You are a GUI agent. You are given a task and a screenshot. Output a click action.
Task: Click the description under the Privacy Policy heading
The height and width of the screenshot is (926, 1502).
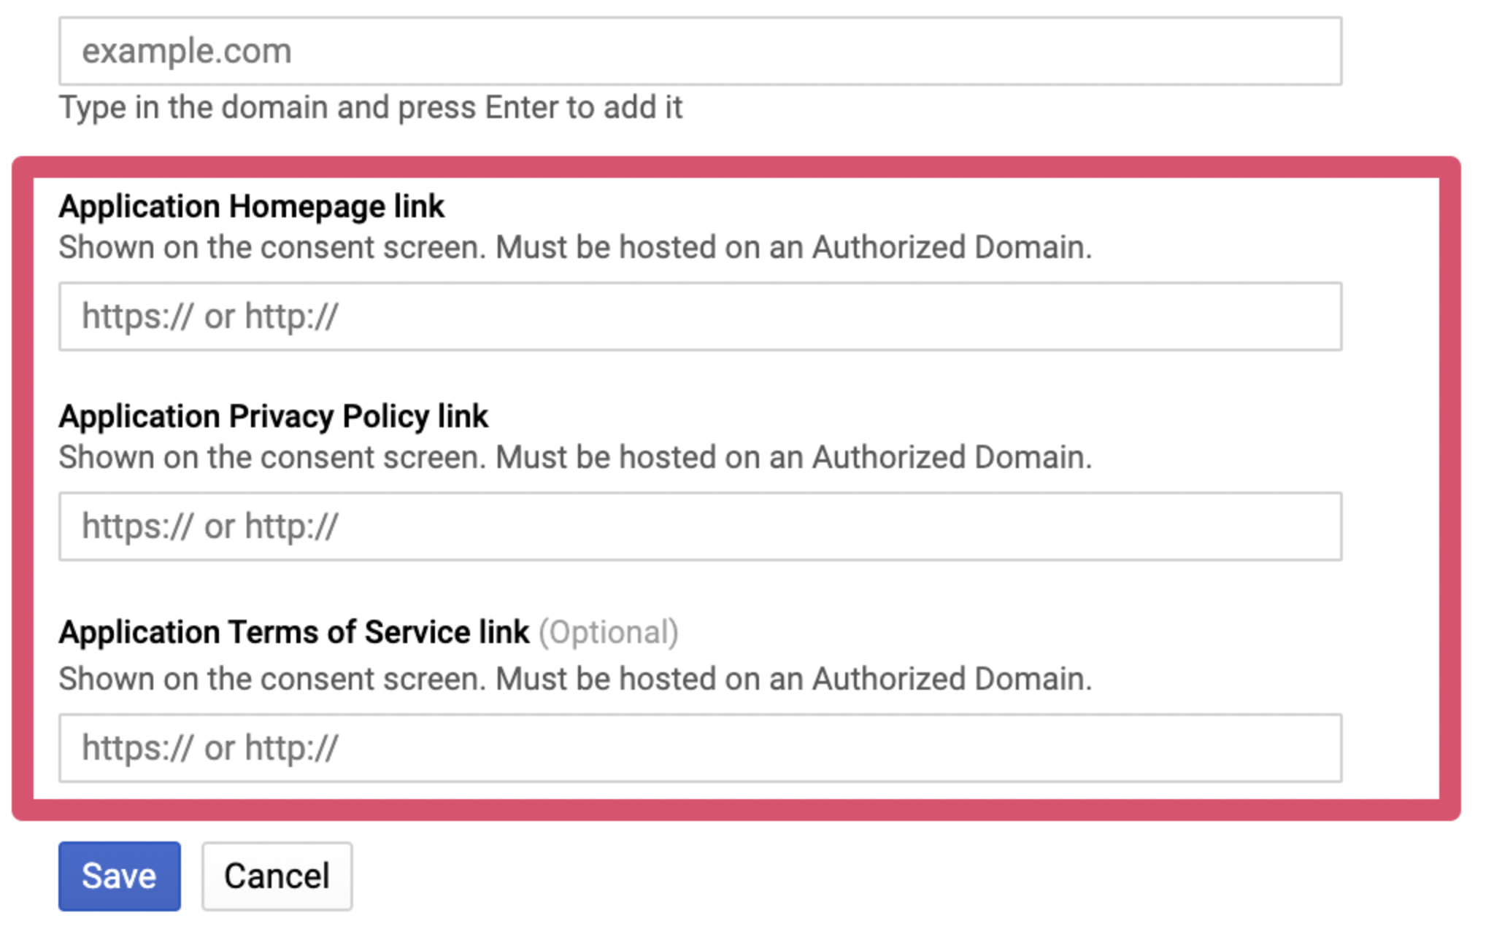575,458
